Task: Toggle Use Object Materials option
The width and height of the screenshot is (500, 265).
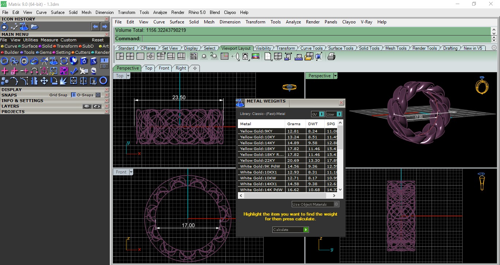Action: click(315, 204)
